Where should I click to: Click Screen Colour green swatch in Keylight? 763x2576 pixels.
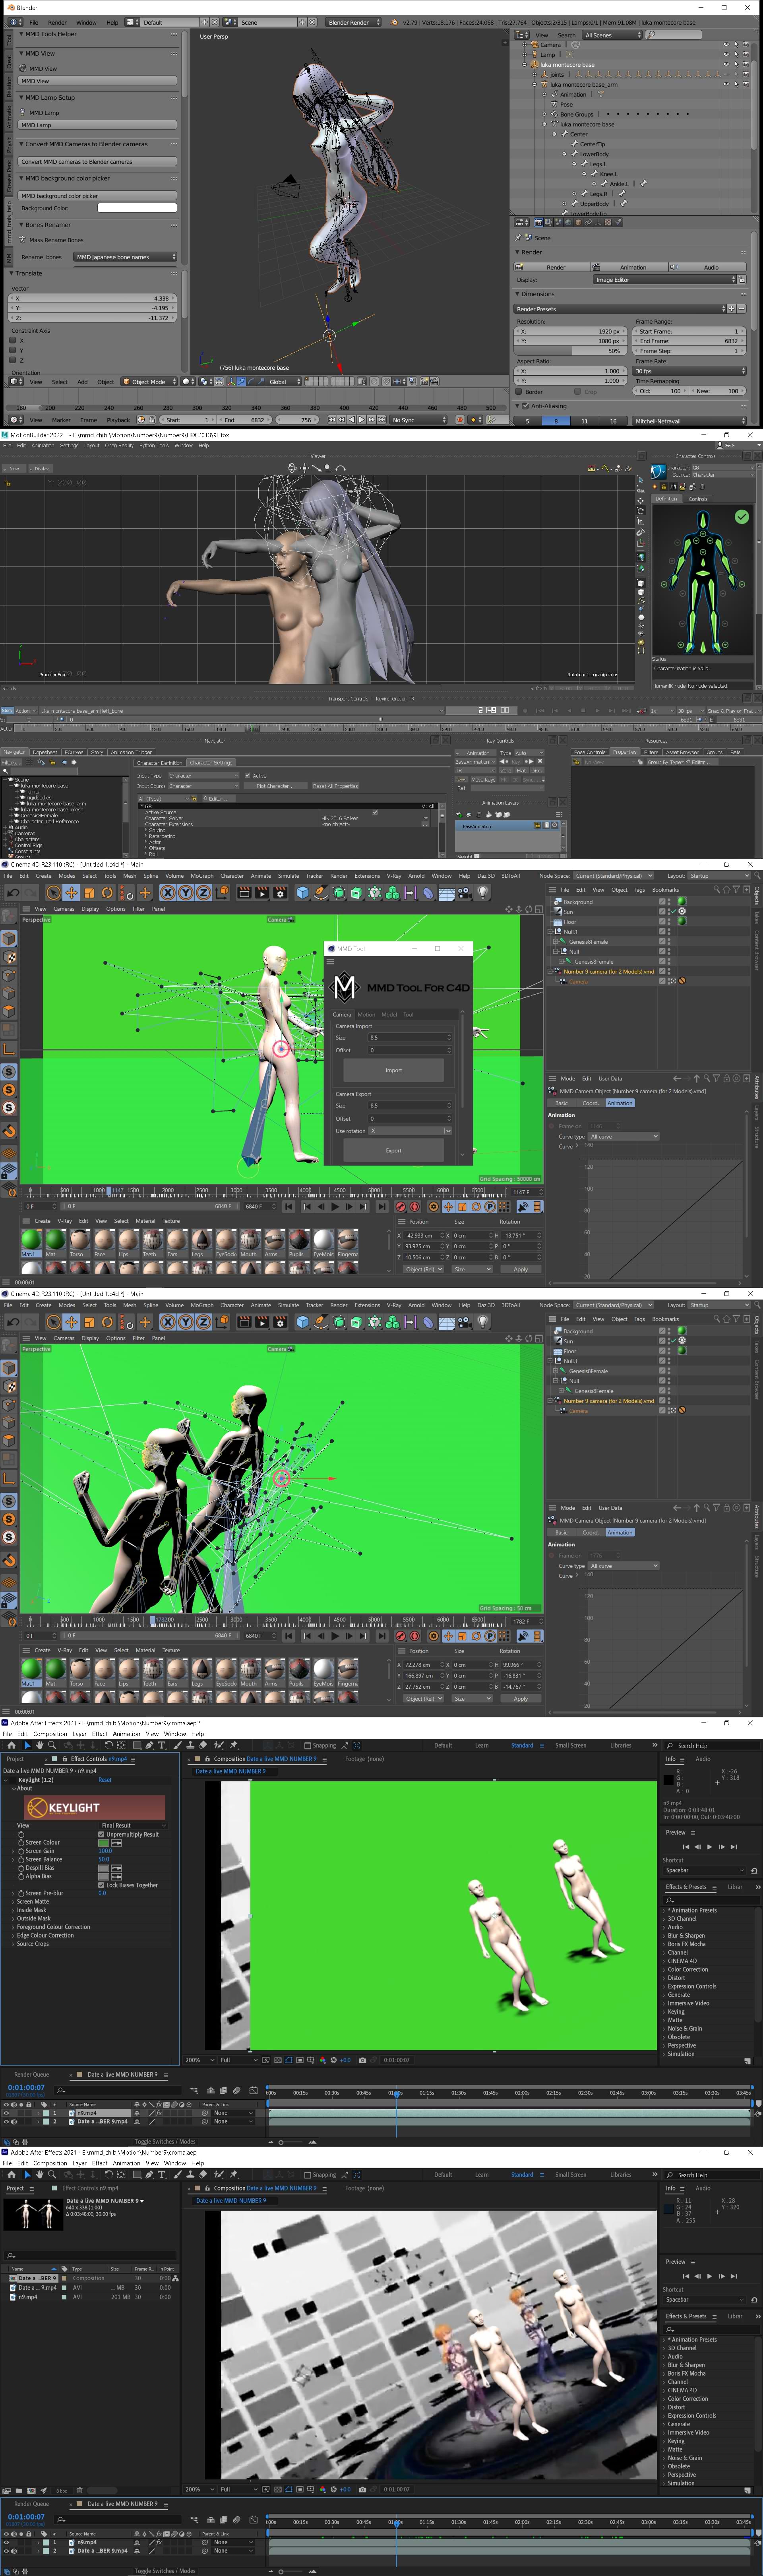pyautogui.click(x=104, y=1842)
